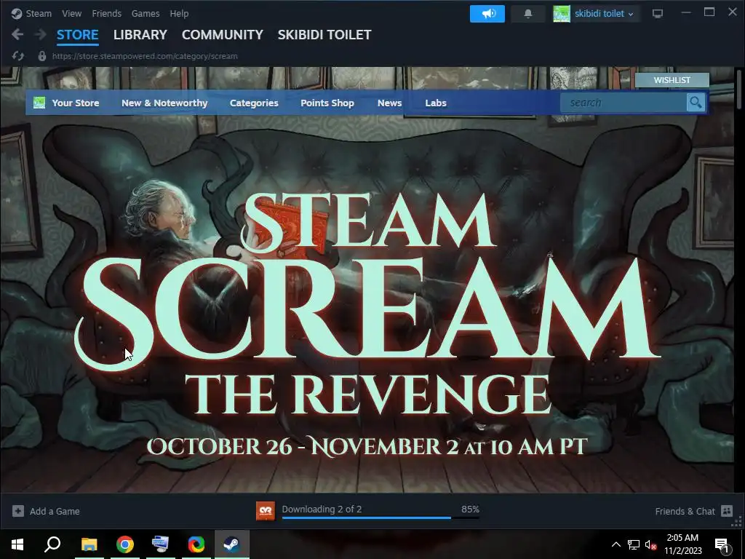Open the SKIBIDI TOILET profile tab
Screen dimensions: 745x559
click(324, 35)
